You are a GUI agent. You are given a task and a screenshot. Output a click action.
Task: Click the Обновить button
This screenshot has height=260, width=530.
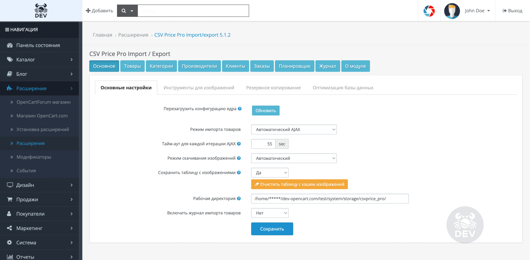coord(266,110)
